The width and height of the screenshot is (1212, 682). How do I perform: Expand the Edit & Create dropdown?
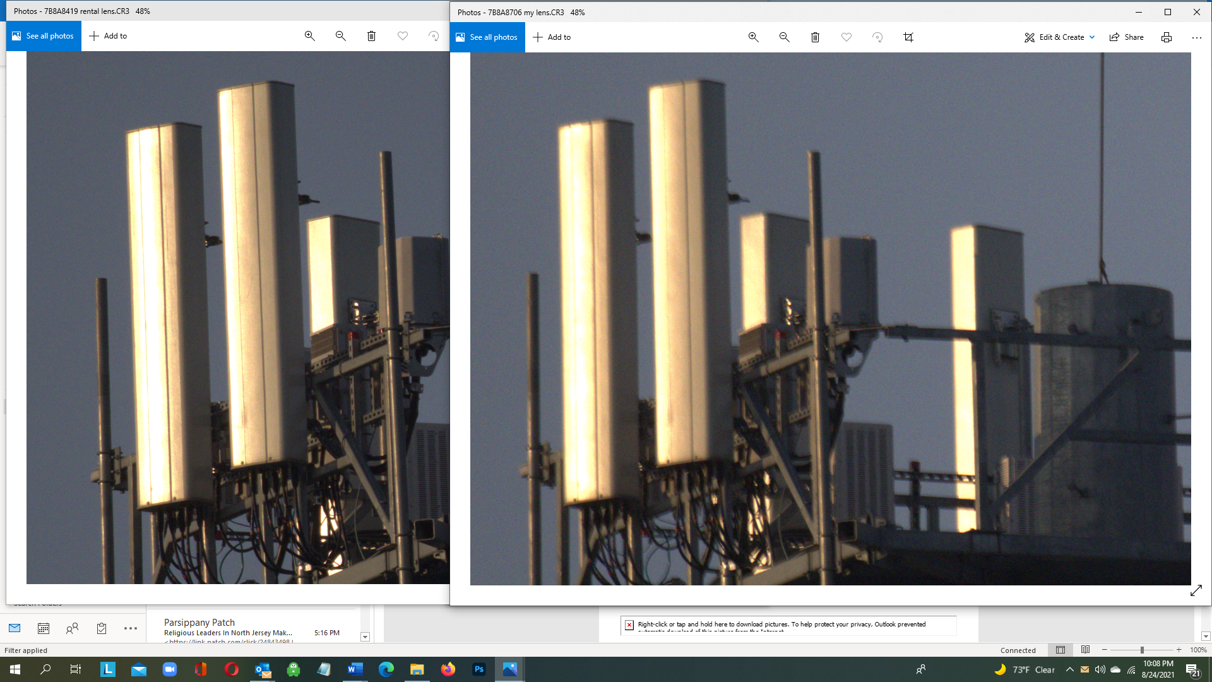(1059, 37)
